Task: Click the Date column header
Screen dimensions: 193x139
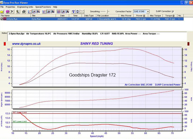Action: (x=63, y=16)
